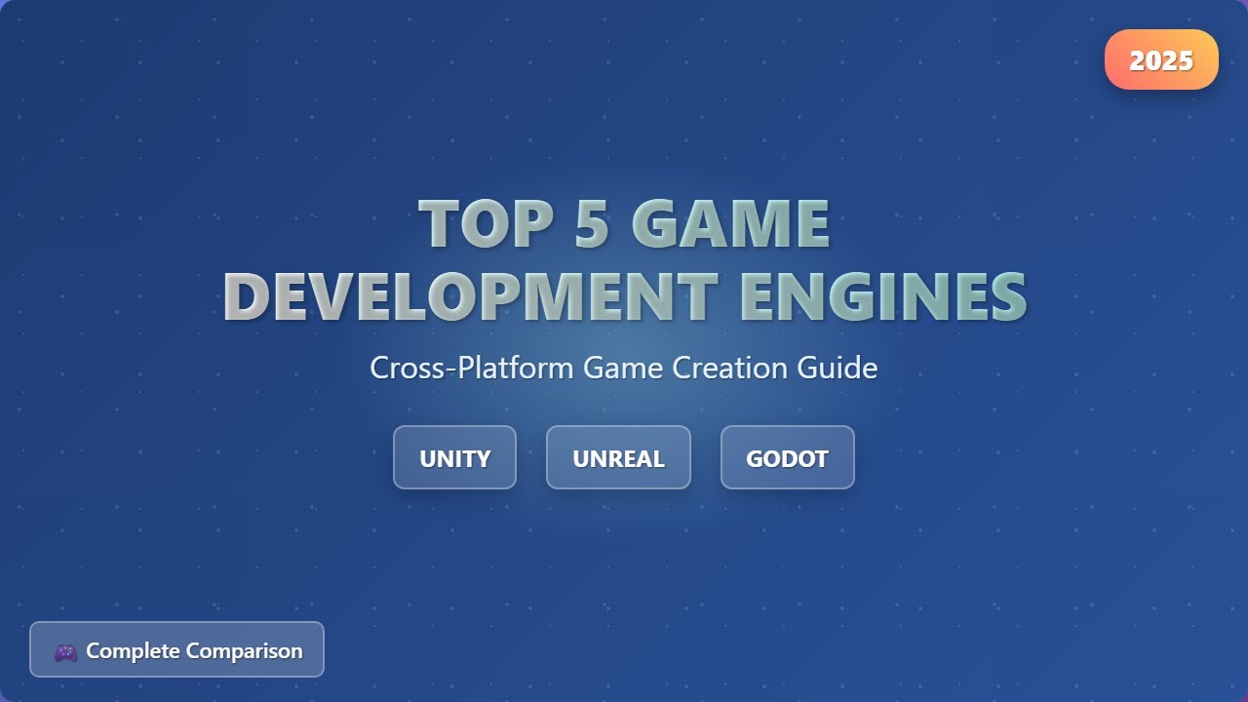Click 'Cross-Platform Game Creation Guide' subtitle
Image resolution: width=1248 pixels, height=702 pixels.
coord(624,368)
